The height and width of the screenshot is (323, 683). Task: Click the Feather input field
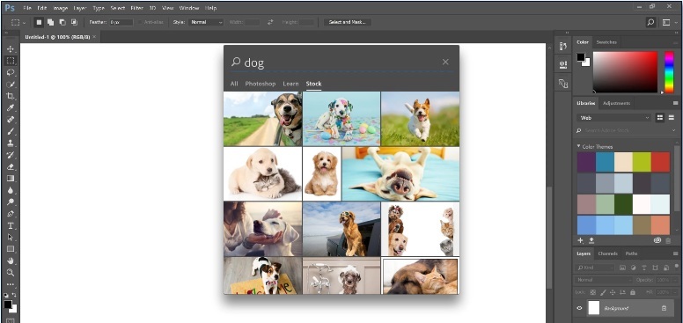(121, 22)
